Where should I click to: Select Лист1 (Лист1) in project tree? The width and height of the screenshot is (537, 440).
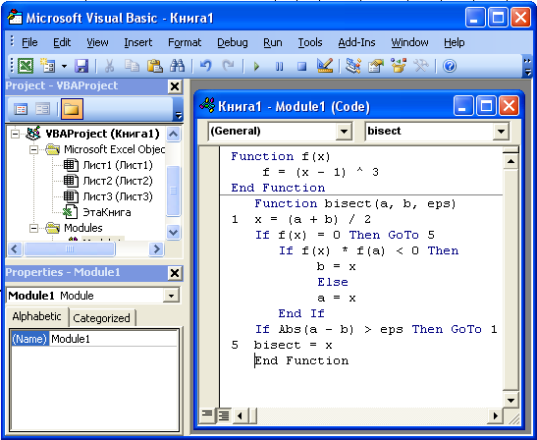(x=118, y=165)
